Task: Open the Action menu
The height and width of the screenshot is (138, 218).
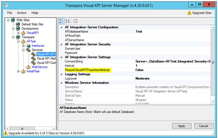Action: pyautogui.click(x=22, y=13)
